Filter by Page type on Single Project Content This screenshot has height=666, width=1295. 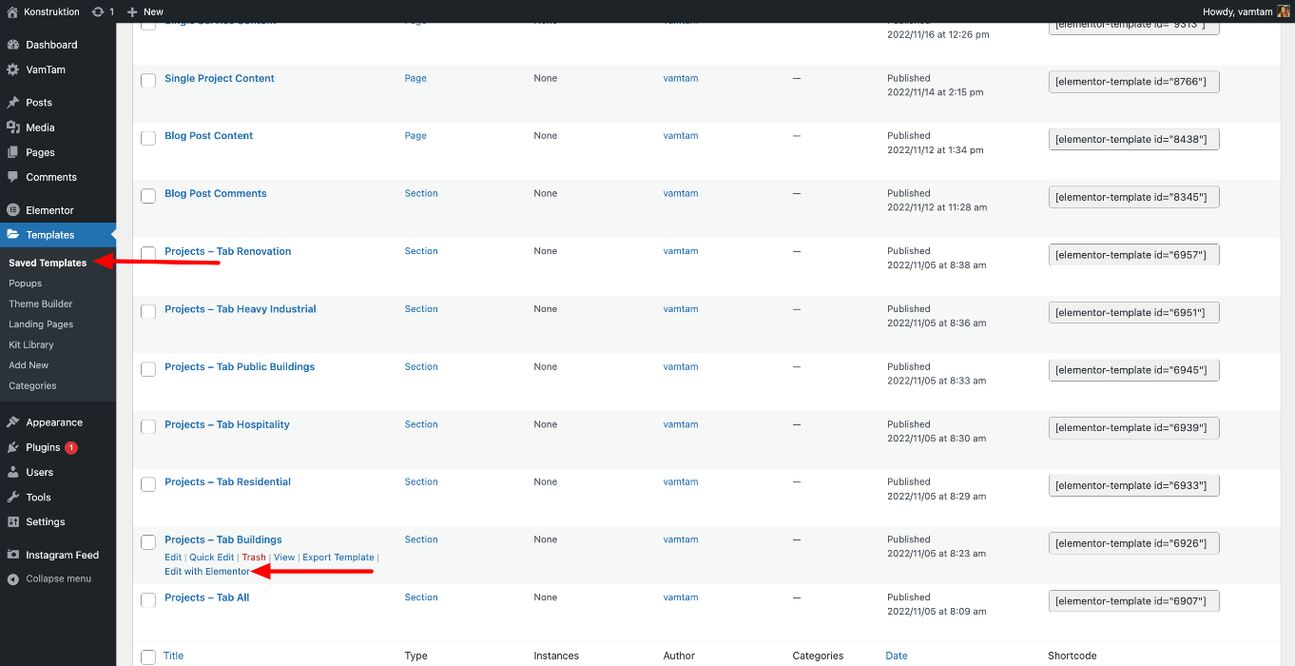click(x=416, y=78)
